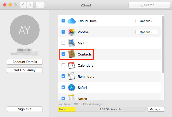This screenshot has height=117, width=172.
Task: Click the services list scrollbar
Action: tap(163, 45)
